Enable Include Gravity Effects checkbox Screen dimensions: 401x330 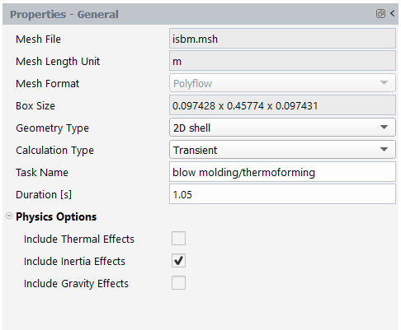pyautogui.click(x=178, y=282)
